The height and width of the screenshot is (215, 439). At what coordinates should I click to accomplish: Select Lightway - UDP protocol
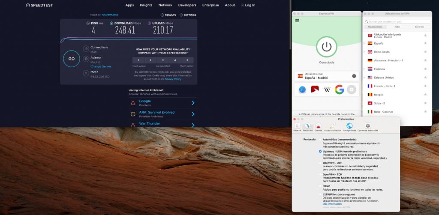[320, 151]
